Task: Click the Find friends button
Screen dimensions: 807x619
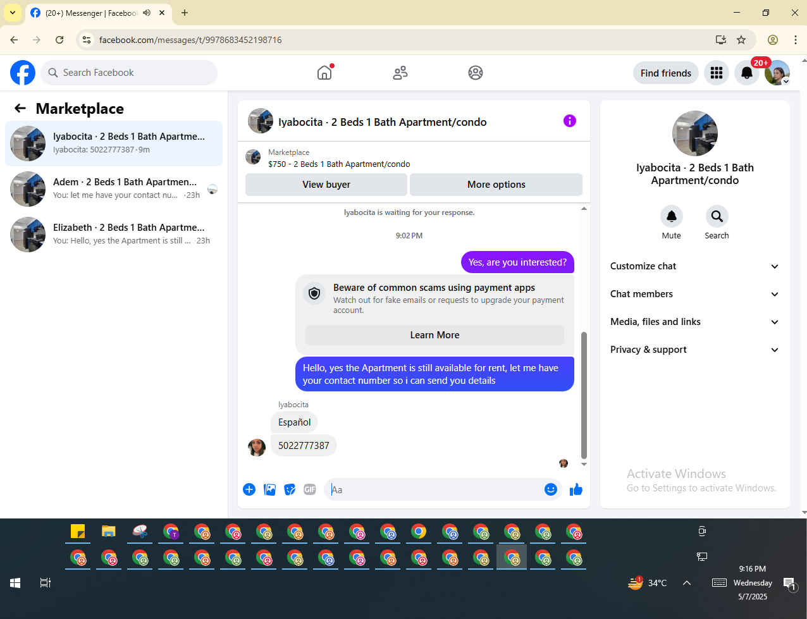Action: [666, 73]
